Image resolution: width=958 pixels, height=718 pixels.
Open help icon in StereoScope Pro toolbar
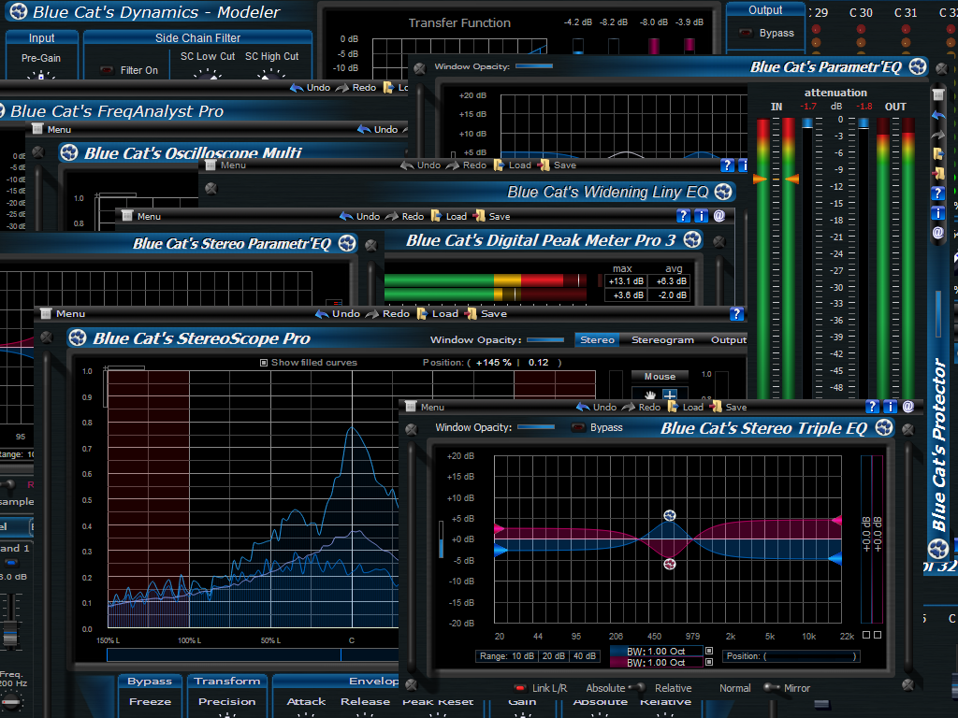coord(737,314)
